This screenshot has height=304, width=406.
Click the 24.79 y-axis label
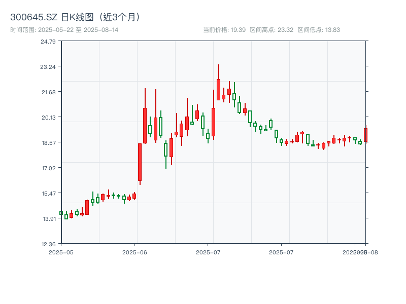pyautogui.click(x=48, y=41)
